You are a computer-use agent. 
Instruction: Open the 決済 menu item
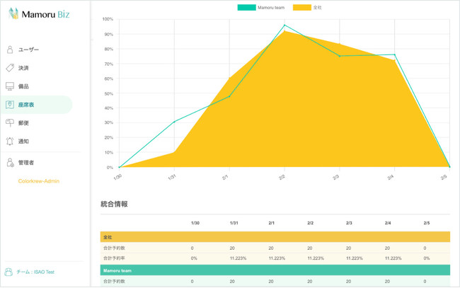click(24, 68)
